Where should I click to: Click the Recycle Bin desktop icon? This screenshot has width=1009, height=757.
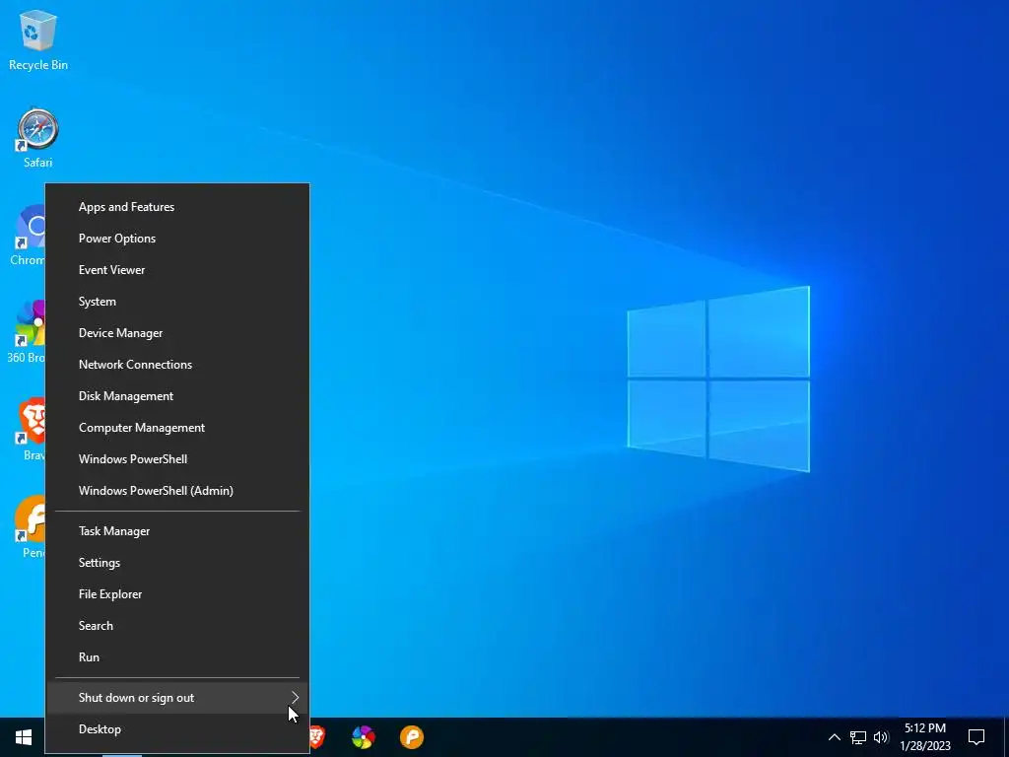tap(38, 39)
